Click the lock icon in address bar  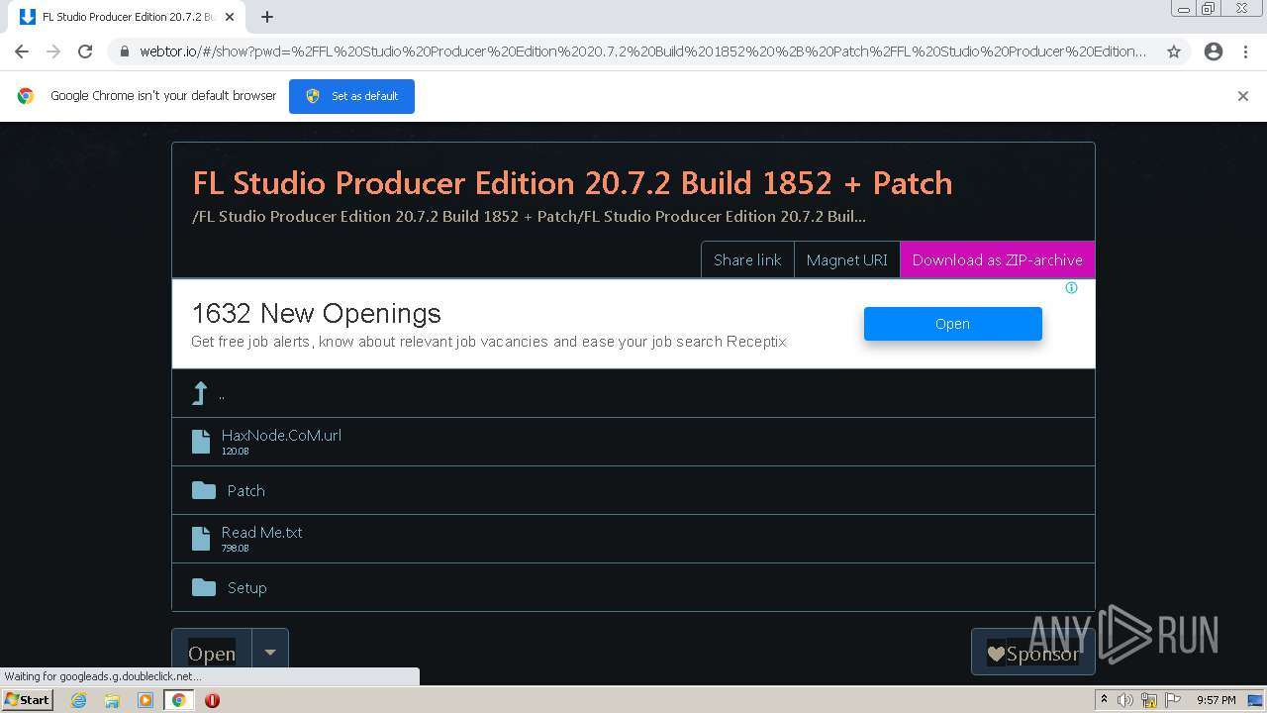[x=125, y=51]
